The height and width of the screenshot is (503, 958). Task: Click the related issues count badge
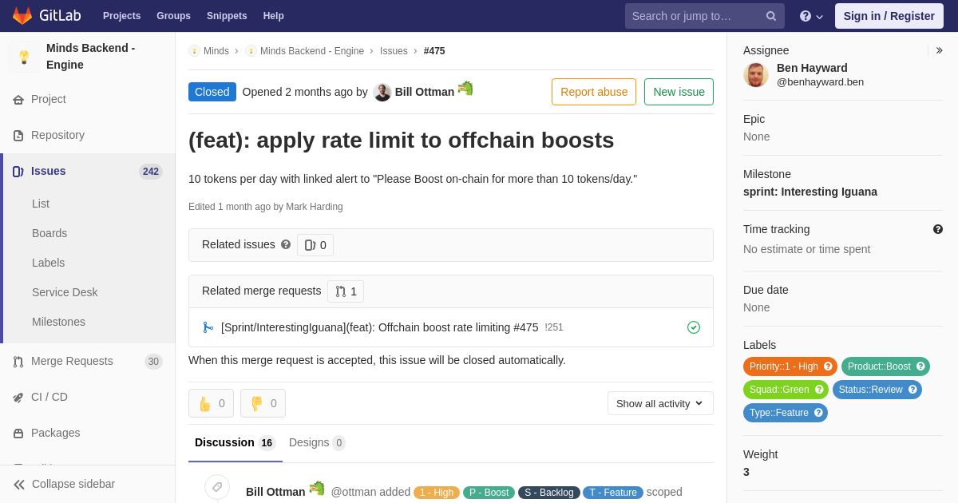315,245
